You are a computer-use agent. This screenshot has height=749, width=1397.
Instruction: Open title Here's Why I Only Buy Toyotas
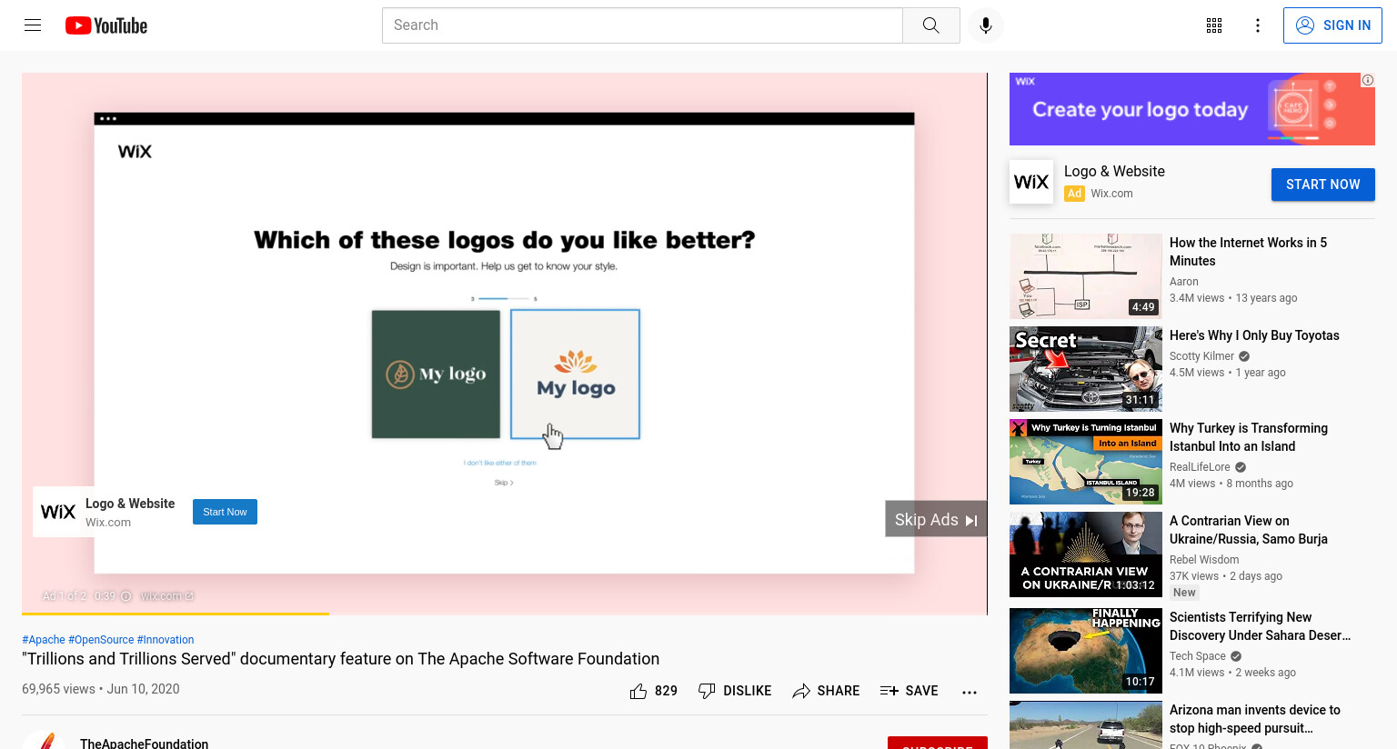click(1254, 335)
